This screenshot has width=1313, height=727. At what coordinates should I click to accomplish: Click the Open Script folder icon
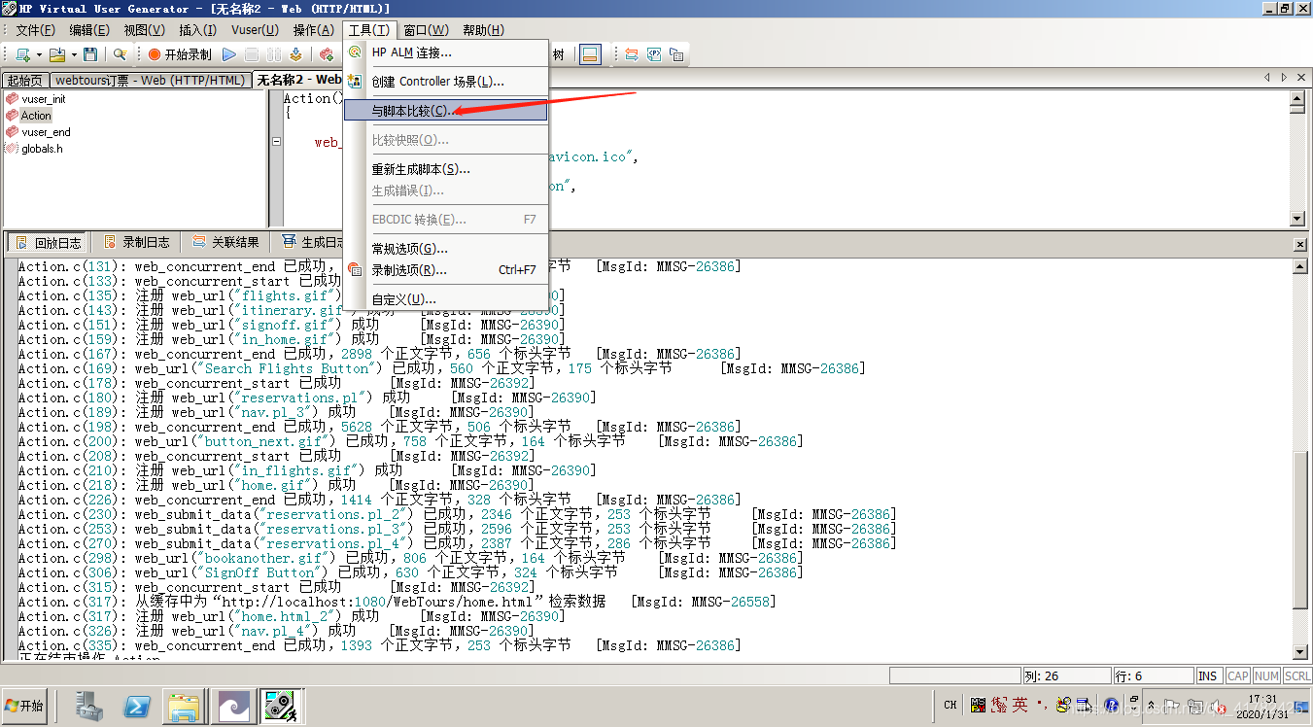[x=56, y=54]
